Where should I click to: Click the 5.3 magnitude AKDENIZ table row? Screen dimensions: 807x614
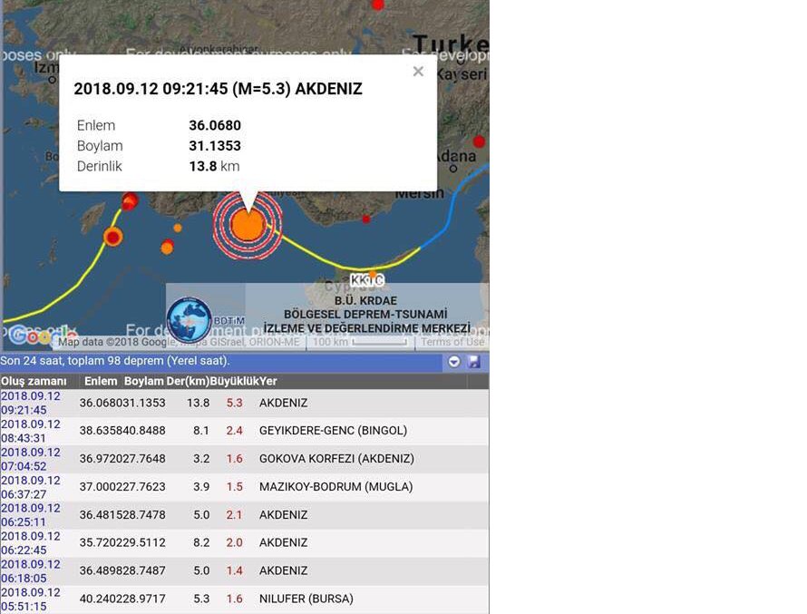click(x=245, y=403)
